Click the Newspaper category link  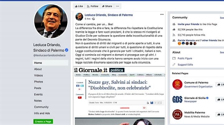[x=190, y=101]
